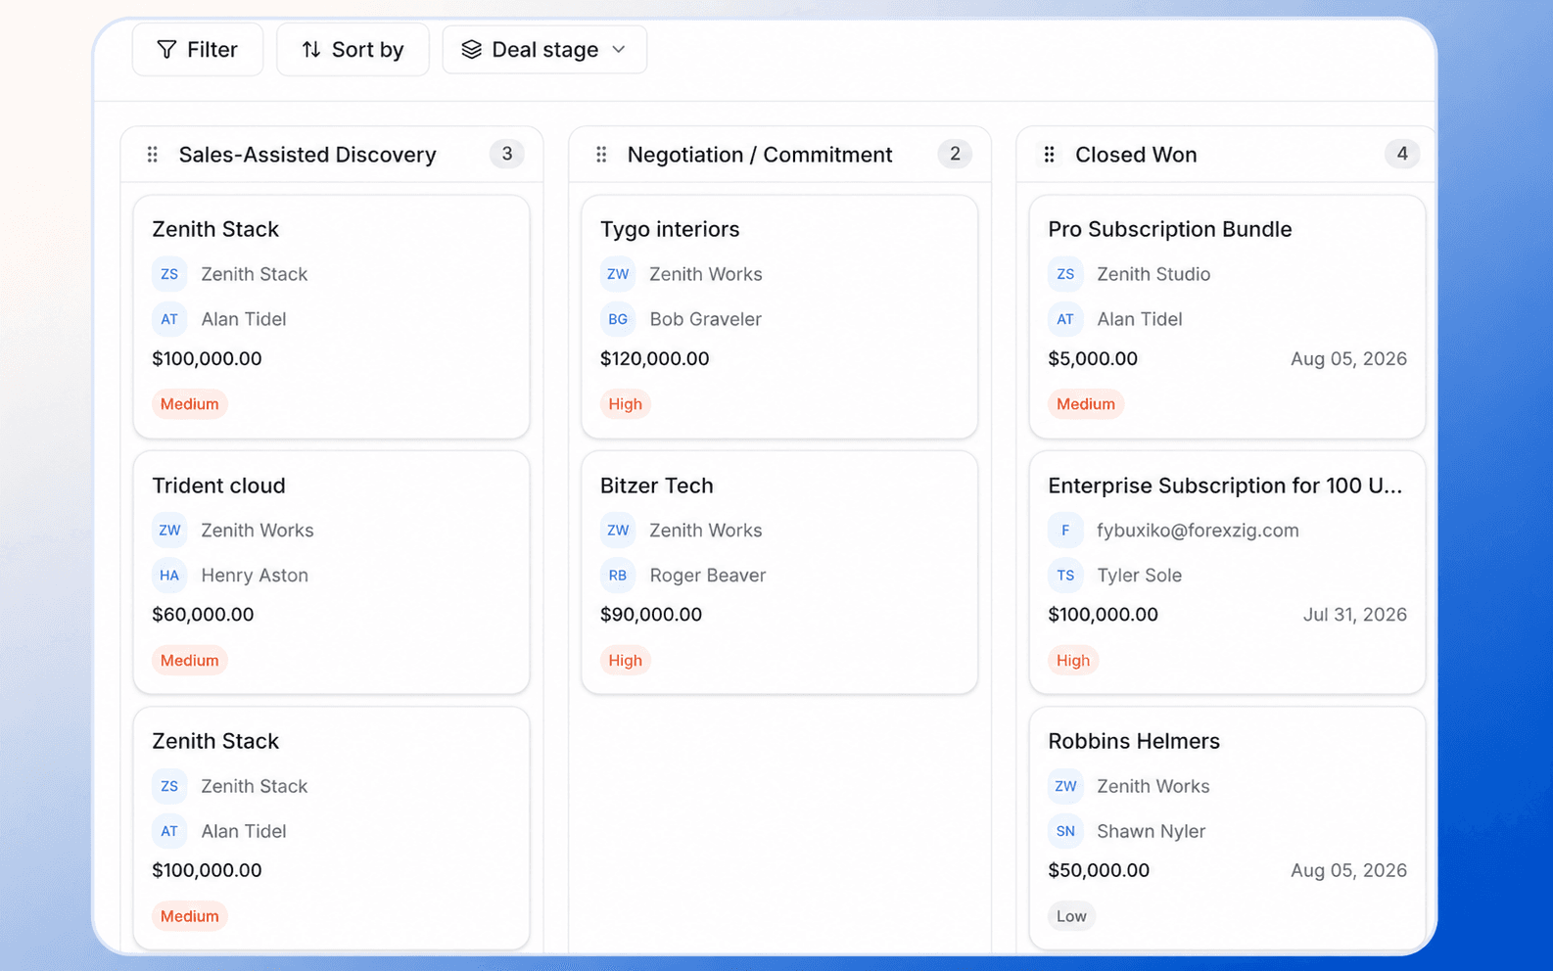
Task: Click SN avatar for Shawn Nyler
Action: [x=1065, y=831]
